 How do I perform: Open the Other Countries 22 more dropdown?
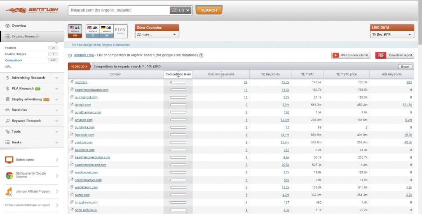pyautogui.click(x=157, y=35)
